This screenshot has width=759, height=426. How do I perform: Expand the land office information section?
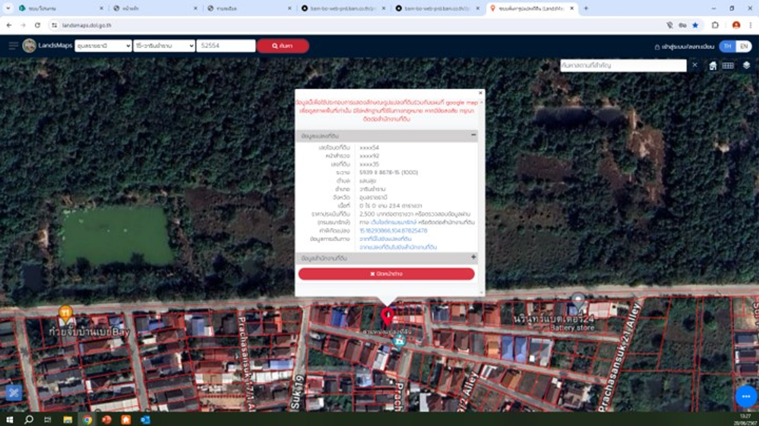(473, 257)
